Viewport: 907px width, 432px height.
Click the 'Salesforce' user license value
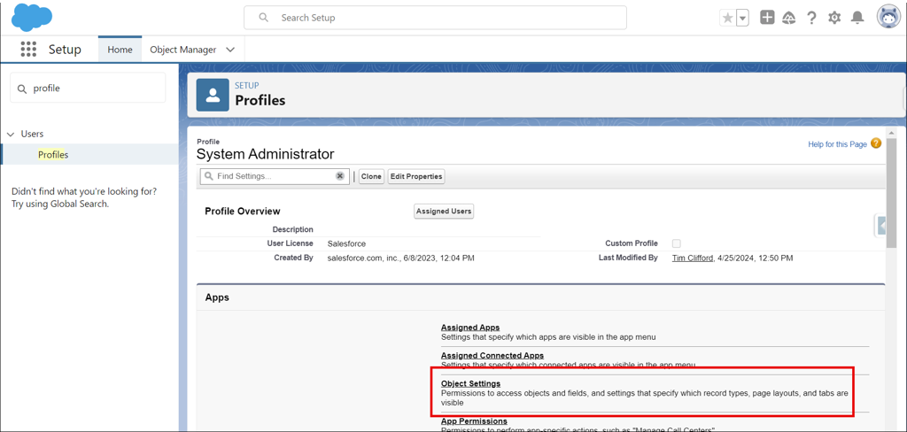(x=346, y=244)
